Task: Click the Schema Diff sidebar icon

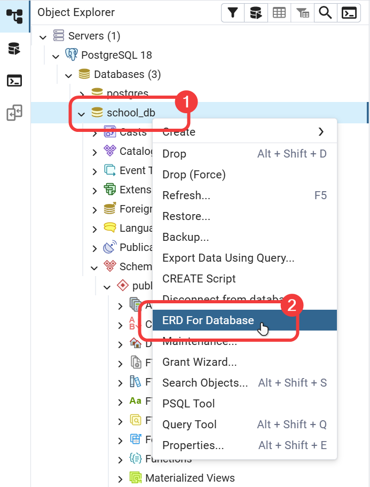Action: [14, 113]
